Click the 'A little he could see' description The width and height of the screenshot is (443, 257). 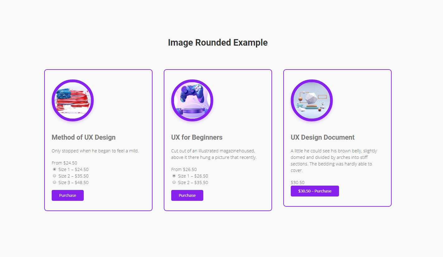click(x=334, y=160)
